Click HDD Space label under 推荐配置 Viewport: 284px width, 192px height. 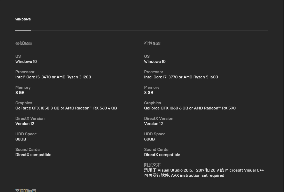155,134
